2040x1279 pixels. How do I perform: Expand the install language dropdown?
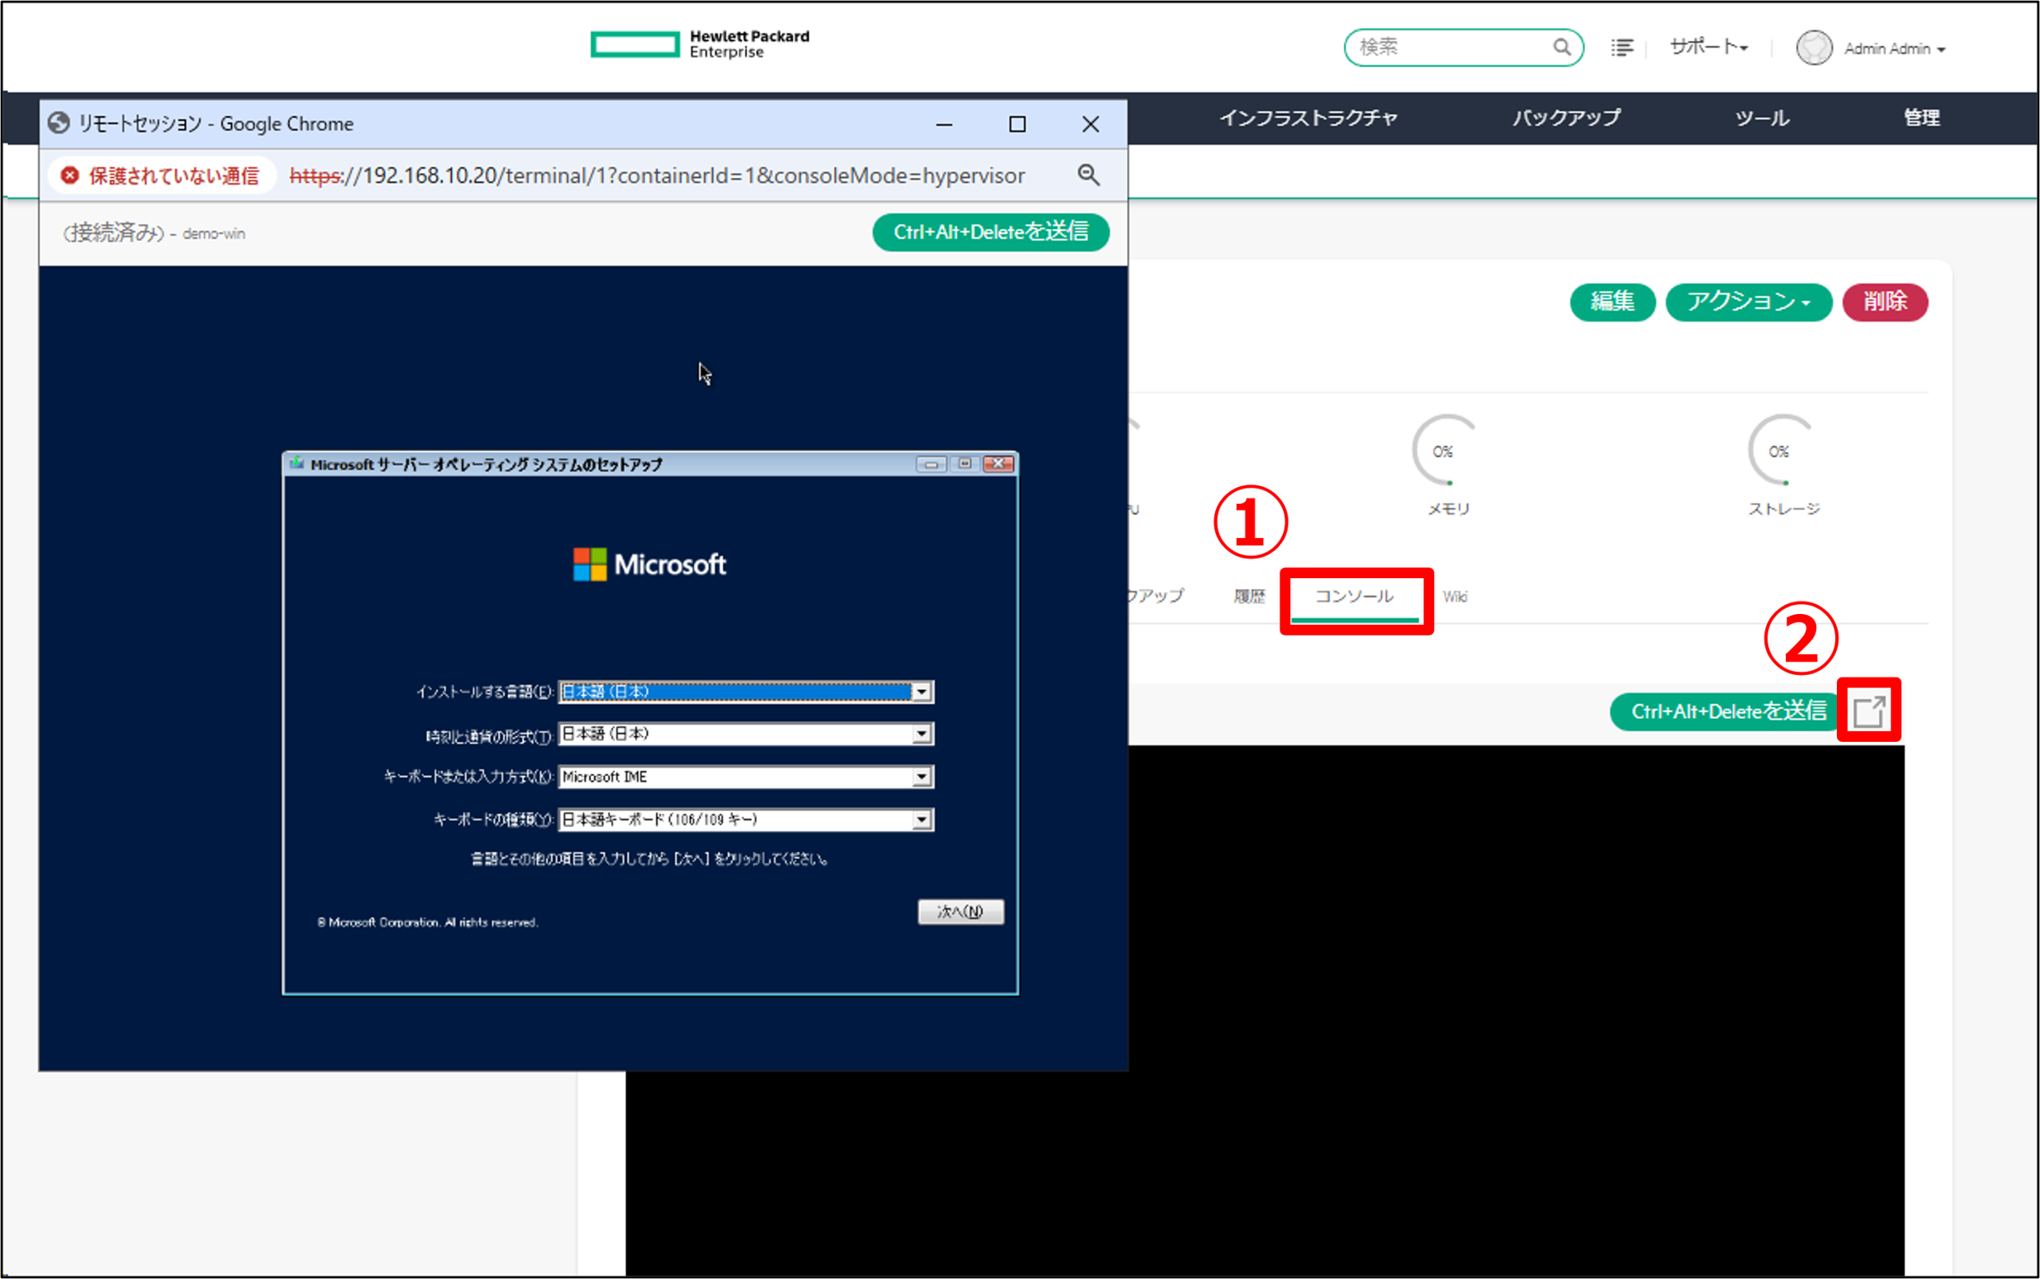point(922,692)
